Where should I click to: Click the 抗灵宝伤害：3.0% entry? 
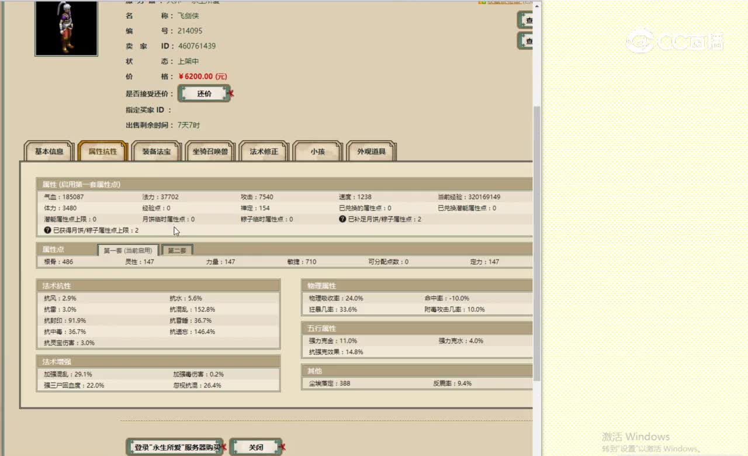tap(69, 343)
